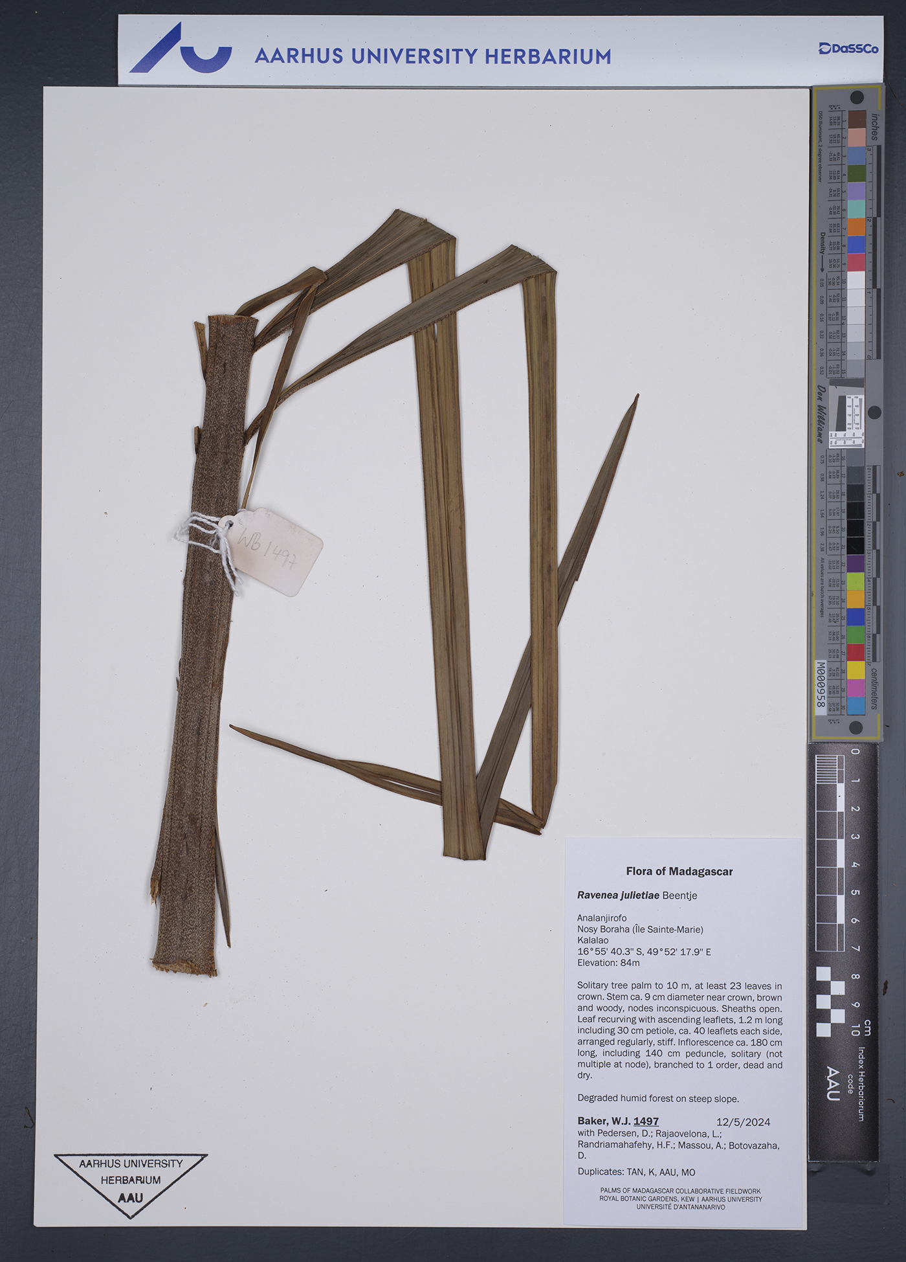906x1262 pixels.
Task: Click the Flora of Madagascar label title
Action: (679, 872)
